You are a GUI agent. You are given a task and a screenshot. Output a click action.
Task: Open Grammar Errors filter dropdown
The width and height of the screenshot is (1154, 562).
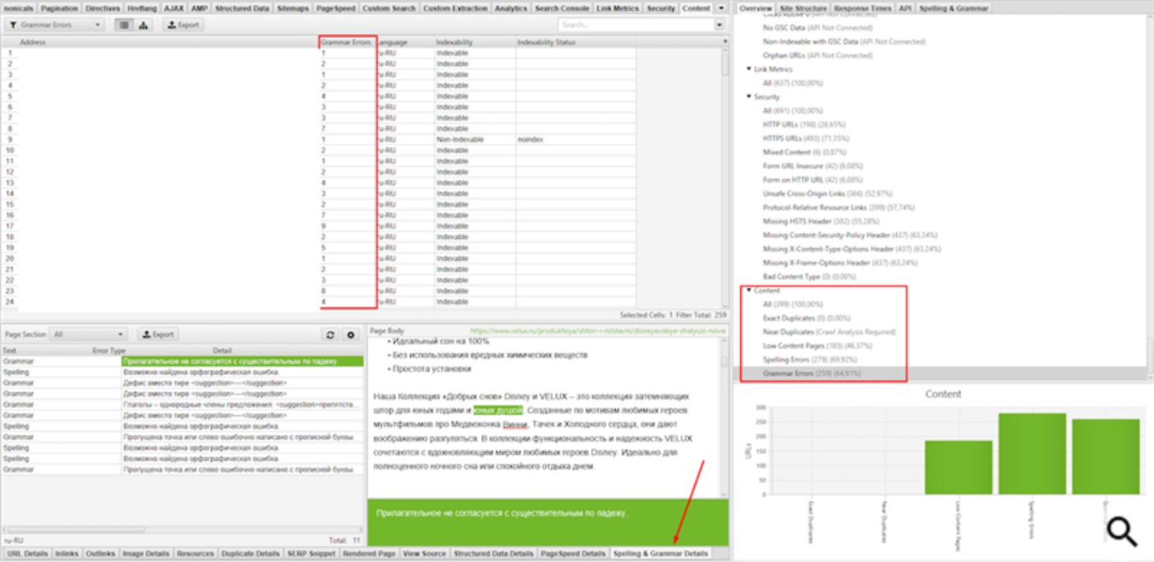pos(54,25)
